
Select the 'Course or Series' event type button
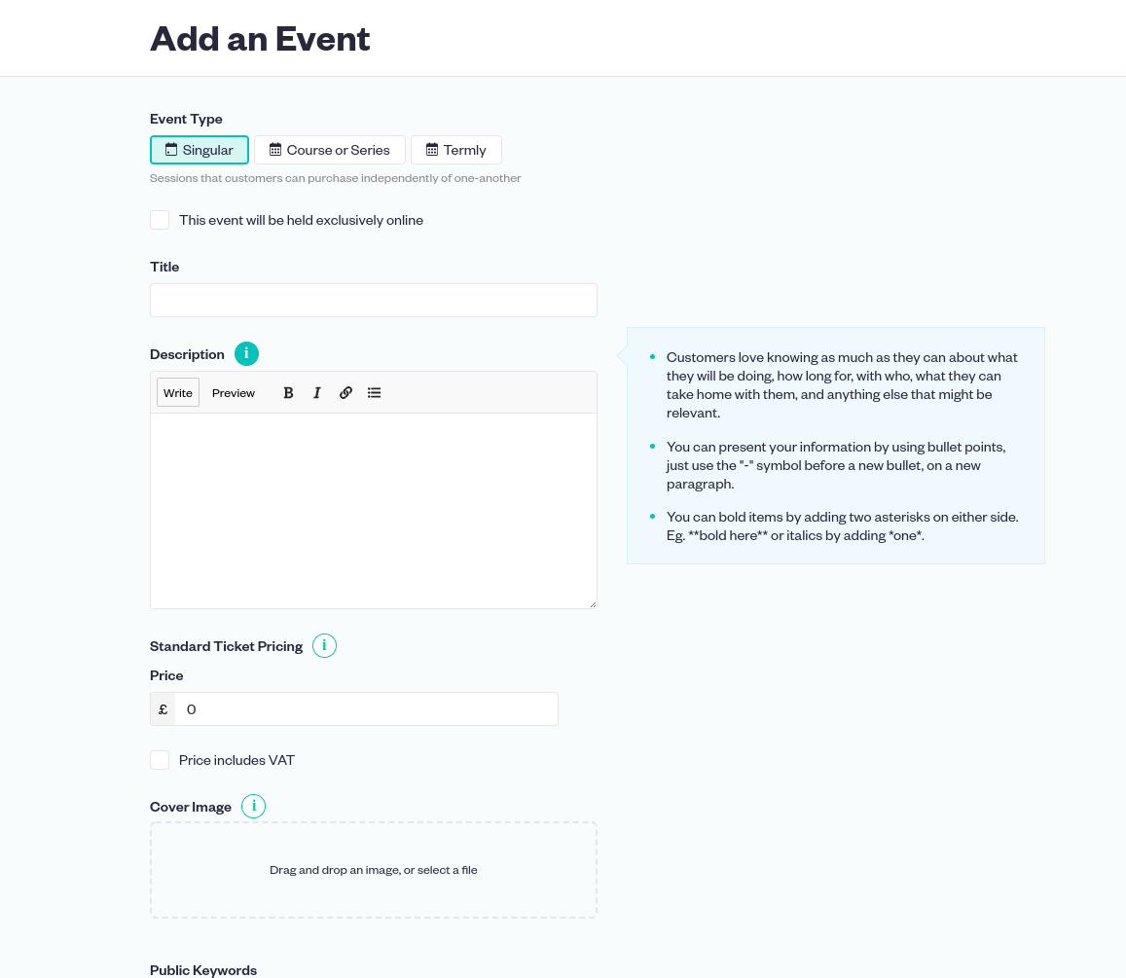tap(329, 149)
